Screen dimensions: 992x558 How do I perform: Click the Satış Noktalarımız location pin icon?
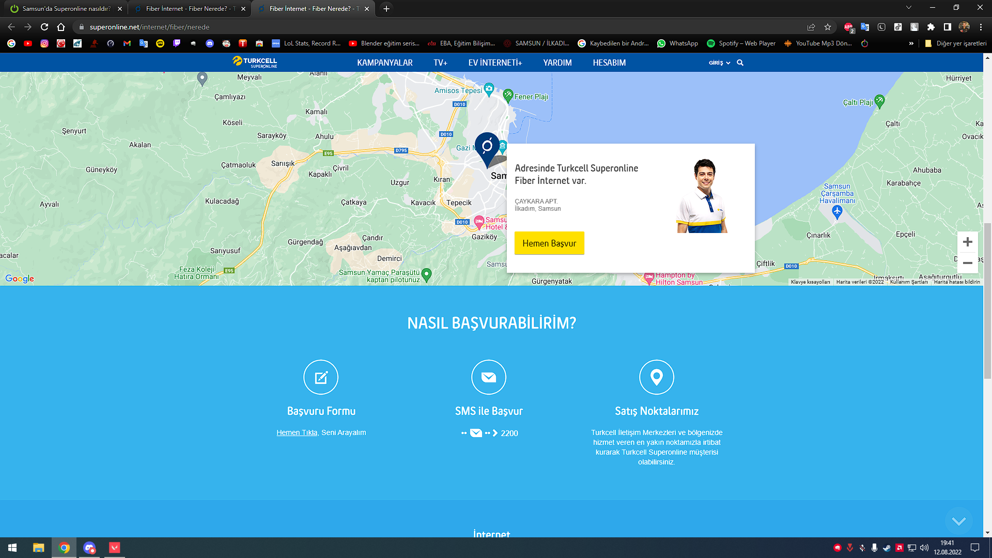pyautogui.click(x=657, y=378)
